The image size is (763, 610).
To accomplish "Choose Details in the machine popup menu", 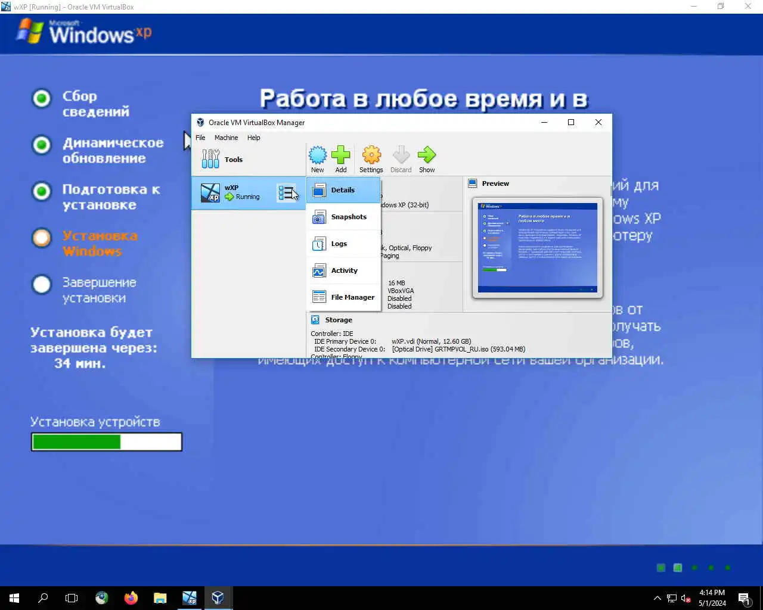I will [343, 190].
